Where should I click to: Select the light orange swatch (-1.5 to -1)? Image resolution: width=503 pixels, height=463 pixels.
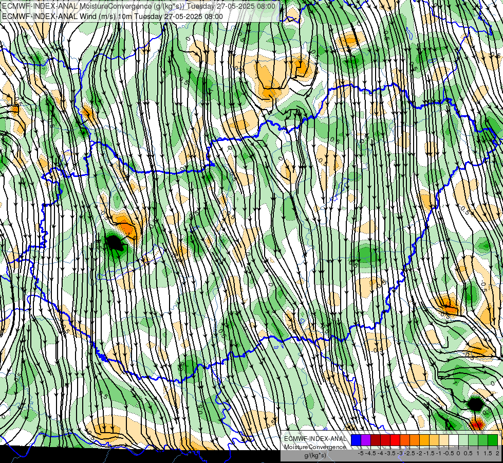pyautogui.click(x=434, y=440)
